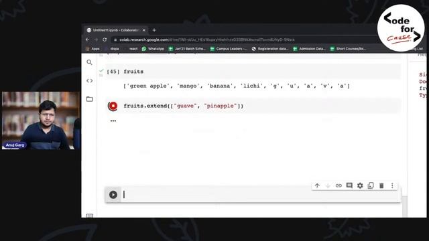Open more cell actions menu
429x241 pixels.
(392, 185)
